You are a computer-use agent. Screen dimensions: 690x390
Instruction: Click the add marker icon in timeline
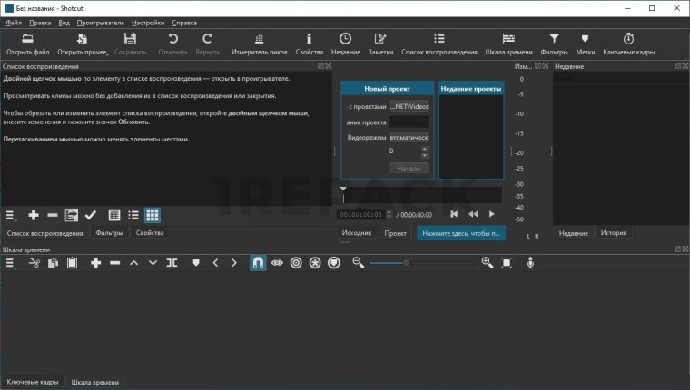point(195,263)
